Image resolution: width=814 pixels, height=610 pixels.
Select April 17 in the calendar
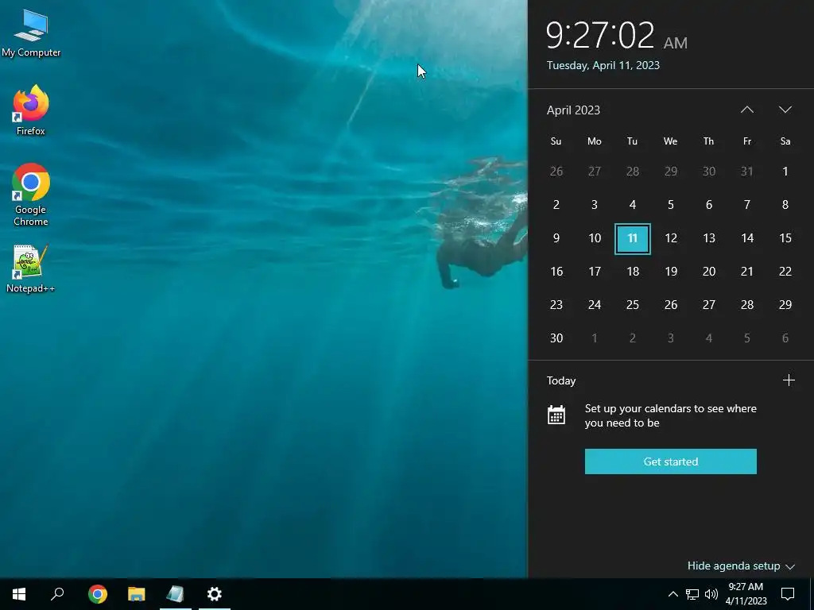(595, 272)
